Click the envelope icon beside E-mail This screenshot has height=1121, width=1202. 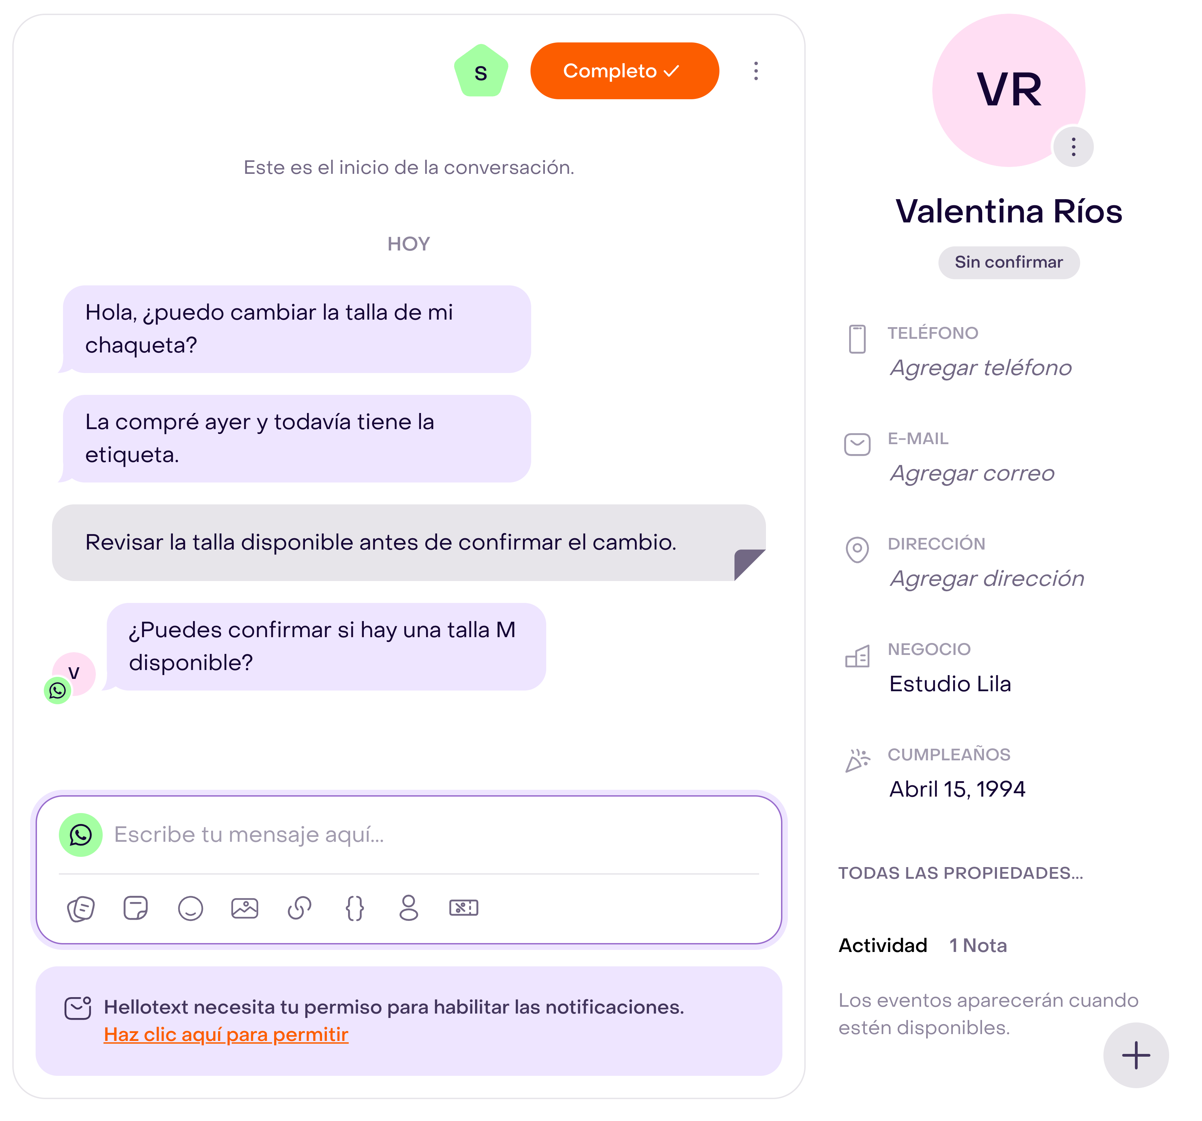[x=857, y=444]
